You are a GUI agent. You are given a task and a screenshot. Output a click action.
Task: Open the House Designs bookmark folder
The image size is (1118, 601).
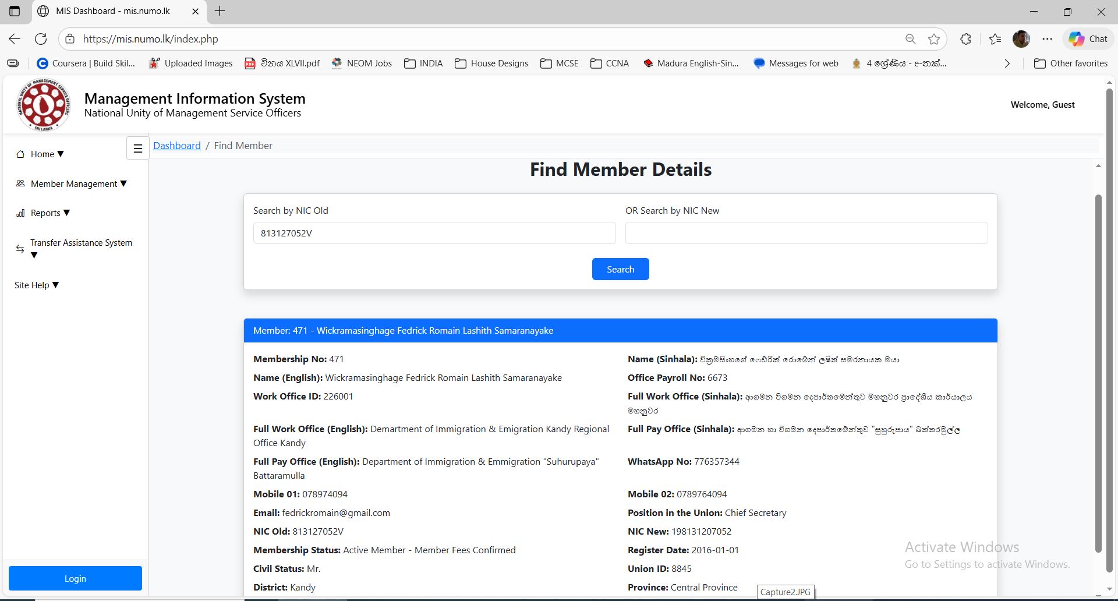[492, 63]
